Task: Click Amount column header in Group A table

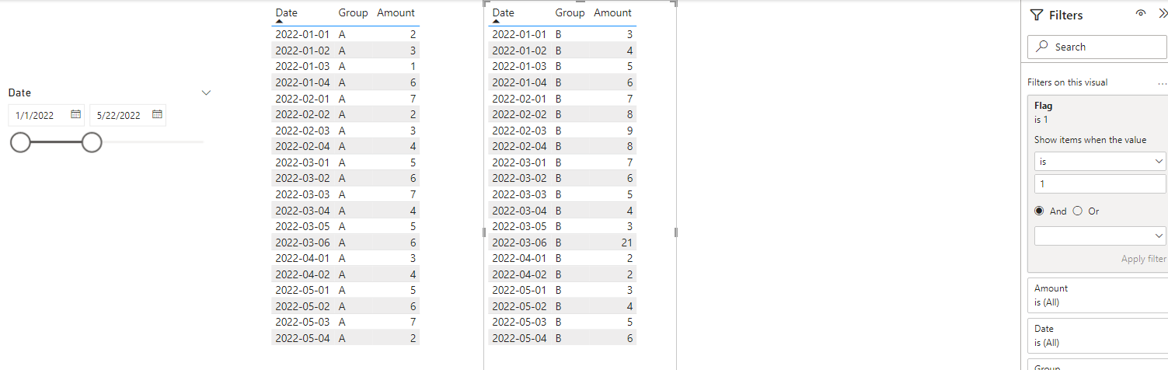Action: pyautogui.click(x=396, y=12)
